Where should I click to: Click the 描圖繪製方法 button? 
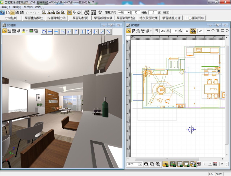pos(57,18)
